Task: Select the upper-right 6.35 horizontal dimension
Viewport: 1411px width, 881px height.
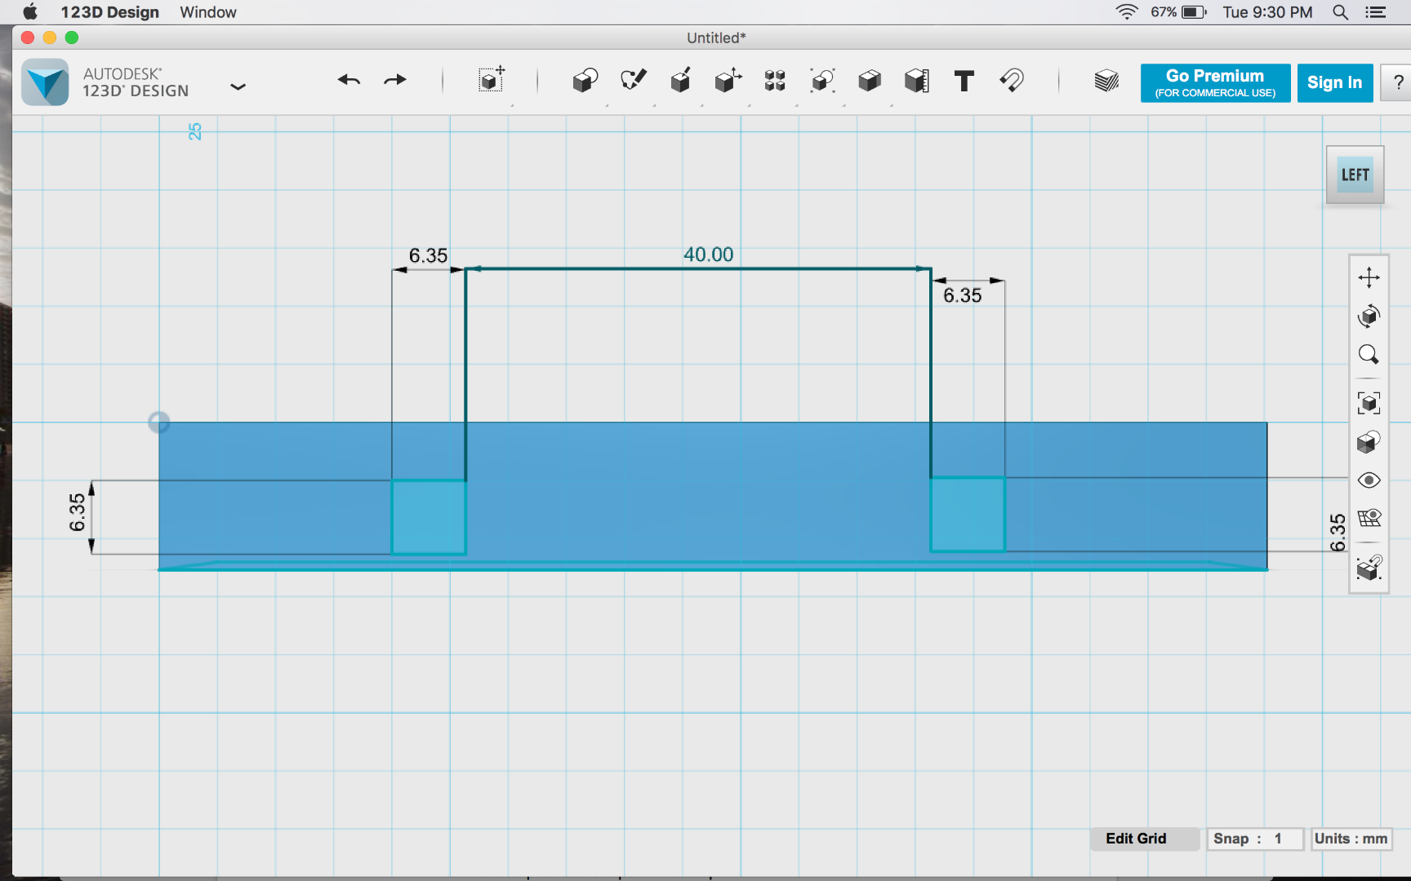Action: [x=963, y=295]
